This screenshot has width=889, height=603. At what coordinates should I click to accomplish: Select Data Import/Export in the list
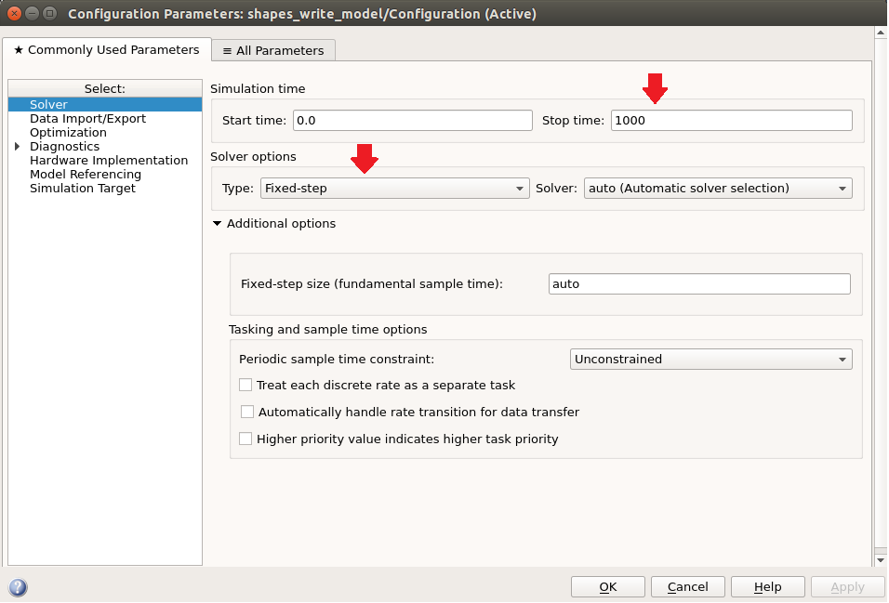[88, 118]
